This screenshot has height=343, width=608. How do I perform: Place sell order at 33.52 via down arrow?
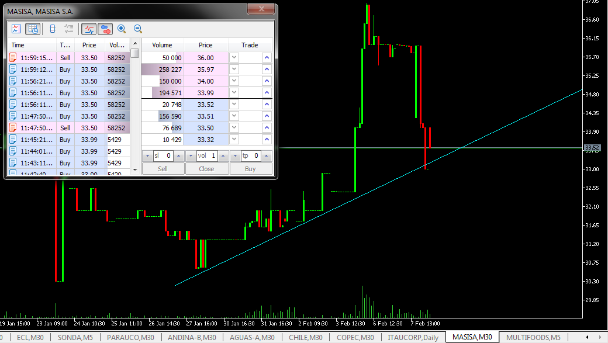[234, 104]
